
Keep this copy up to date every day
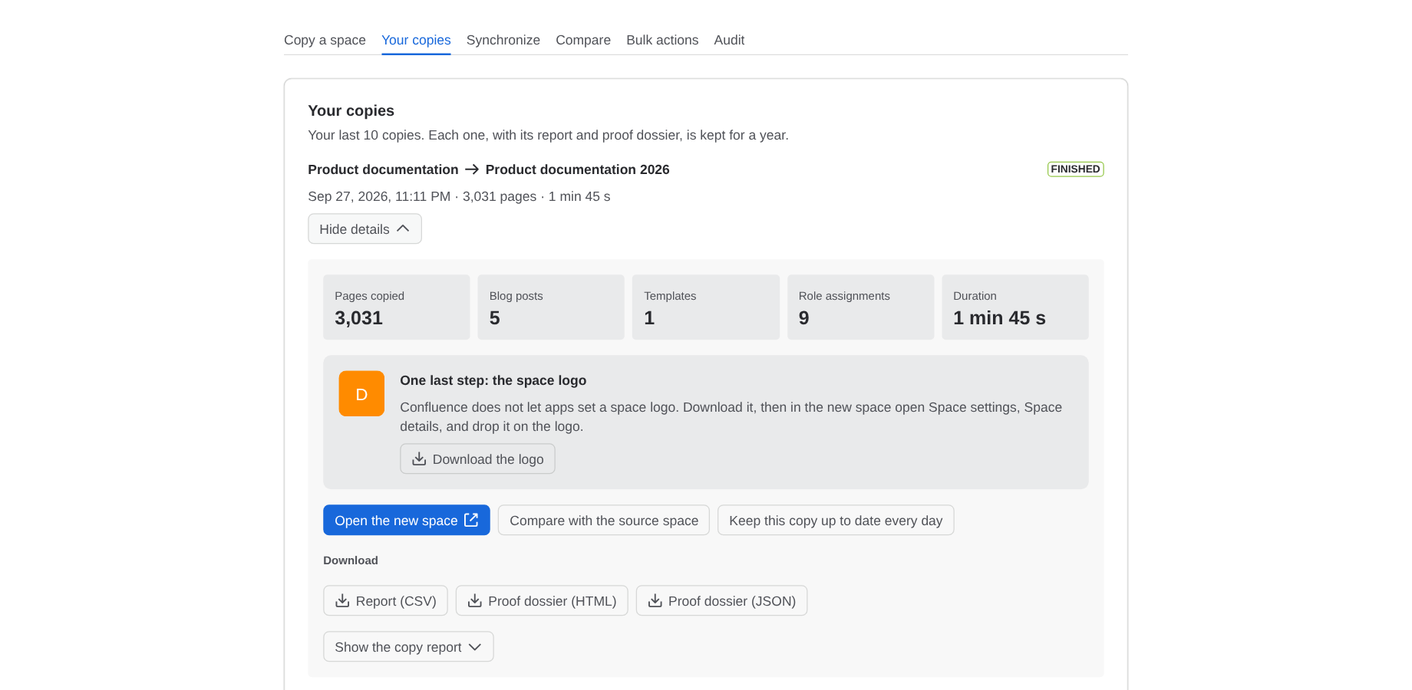click(836, 521)
